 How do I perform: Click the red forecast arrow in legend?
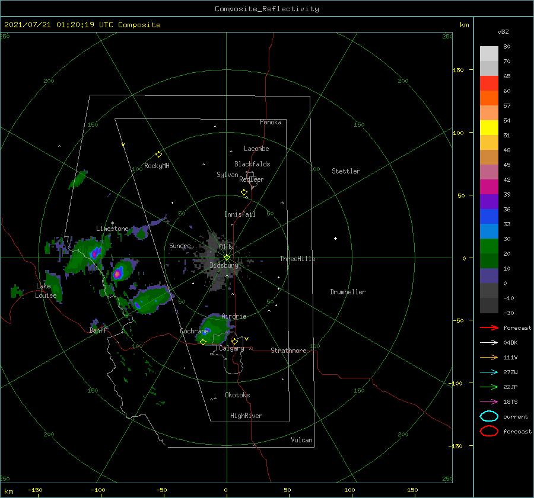(489, 327)
